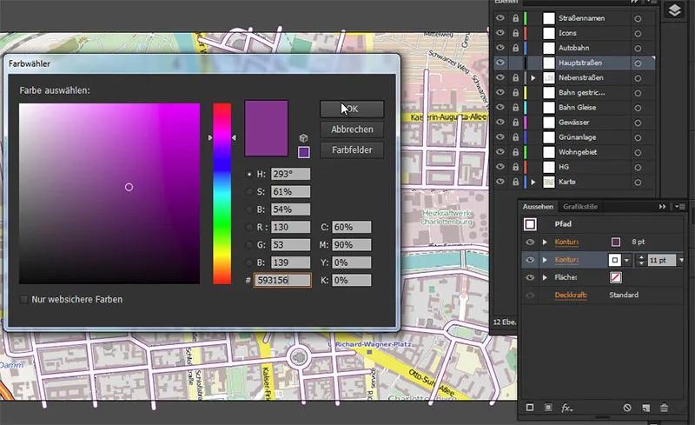Collapse Aussehen panel with double arrows
Viewport: 695px width, 425px height.
tap(662, 207)
